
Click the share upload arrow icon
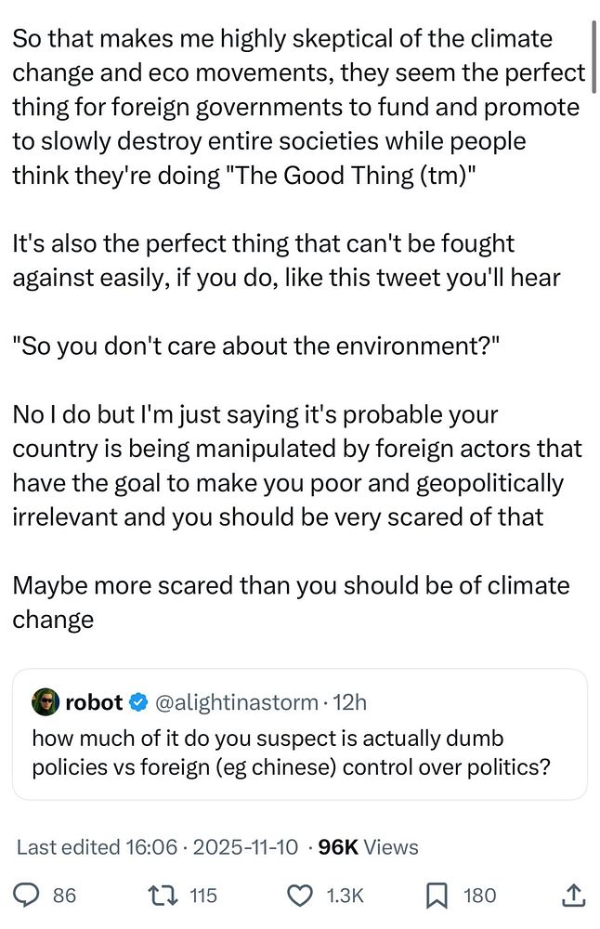[574, 896]
